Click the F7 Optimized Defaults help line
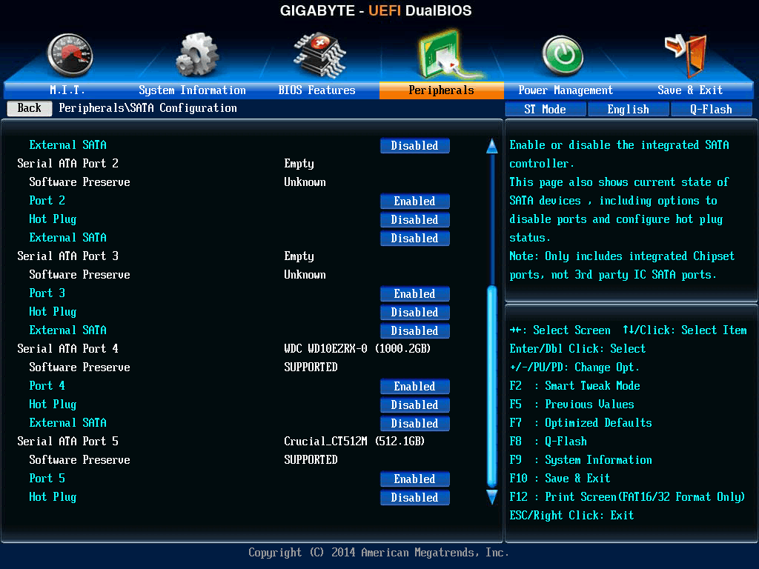 point(581,423)
